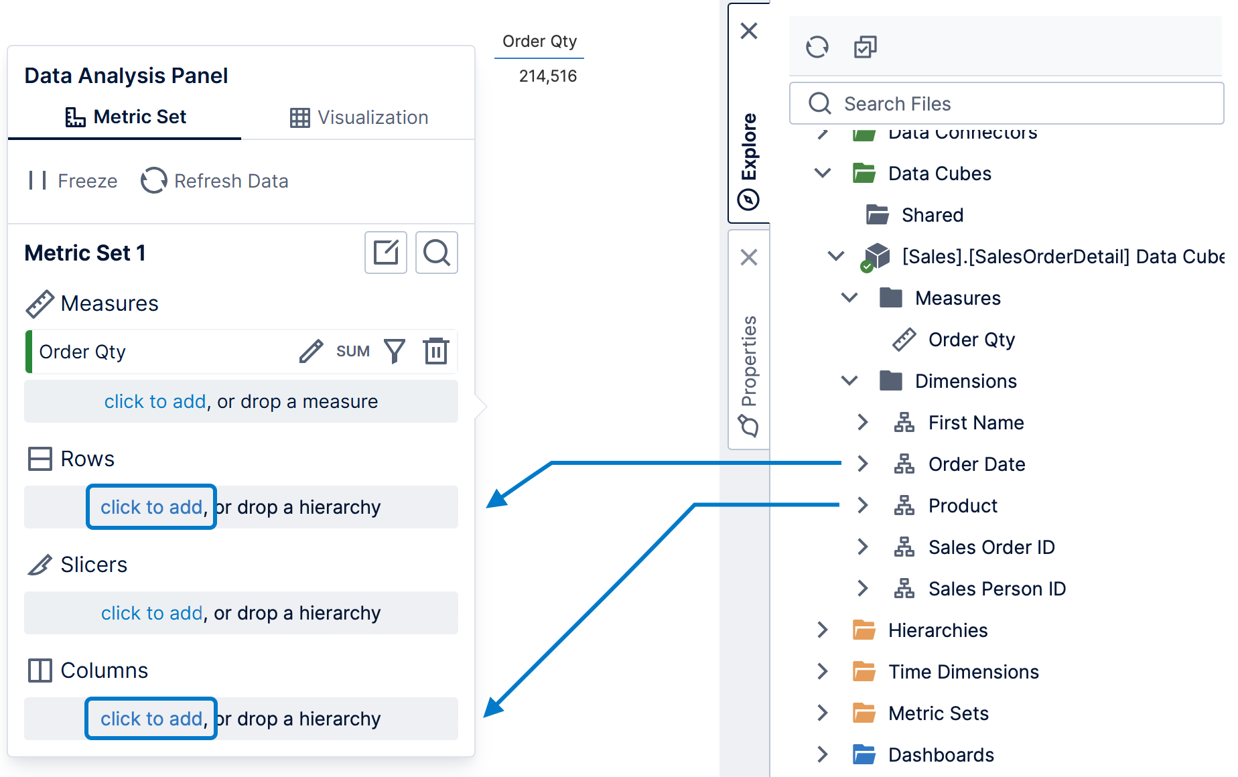Click the edit metric set icon
Screen dimensions: 1238x777
point(386,253)
